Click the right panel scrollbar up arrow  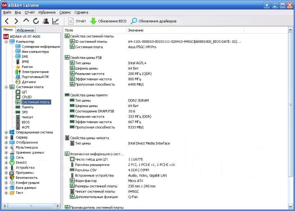pos(290,30)
